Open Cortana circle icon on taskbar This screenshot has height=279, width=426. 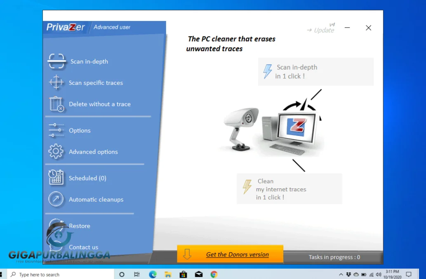point(122,274)
